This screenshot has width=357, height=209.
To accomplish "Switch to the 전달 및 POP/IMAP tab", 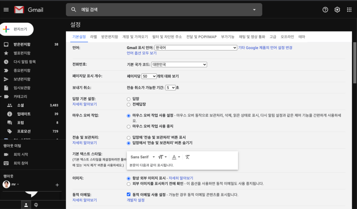I will pos(201,37).
